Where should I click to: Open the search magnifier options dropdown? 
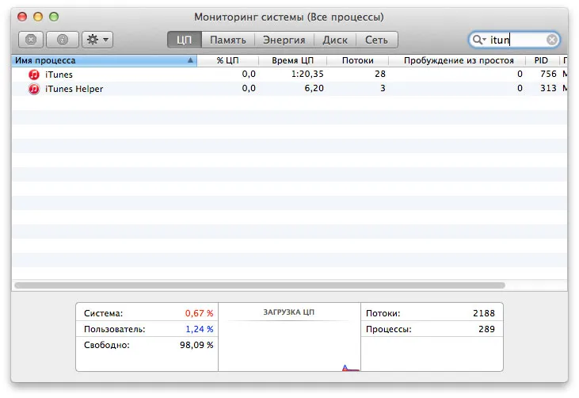(479, 40)
